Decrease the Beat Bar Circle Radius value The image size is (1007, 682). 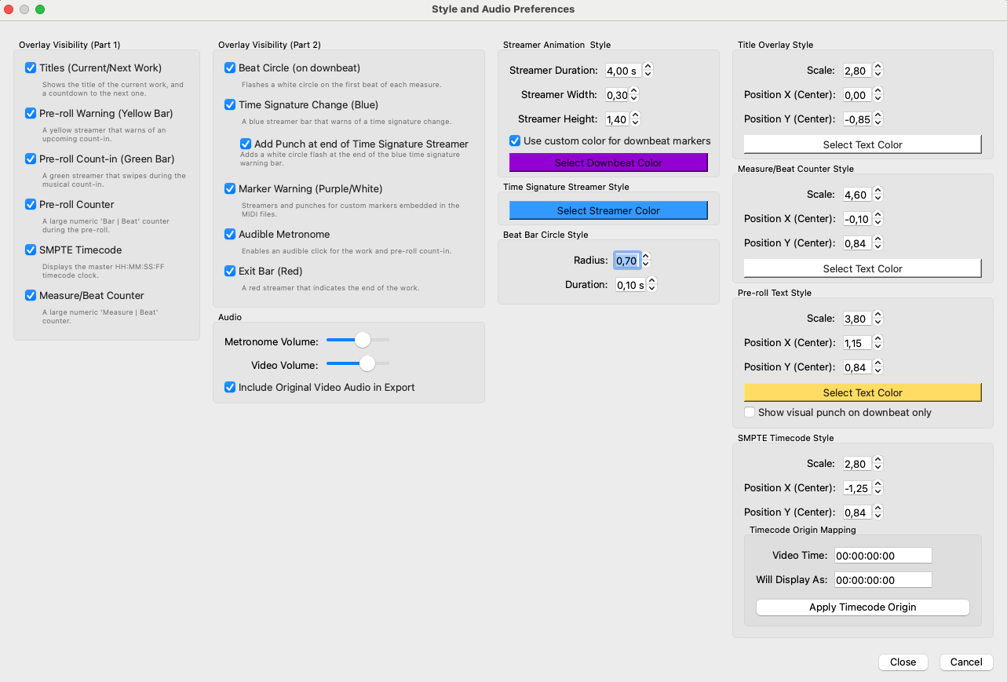pos(644,263)
